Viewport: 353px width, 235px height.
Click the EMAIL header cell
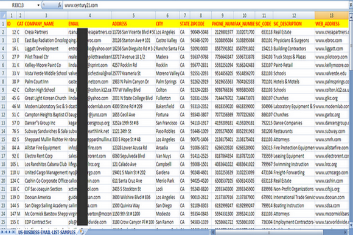[x=89, y=24]
